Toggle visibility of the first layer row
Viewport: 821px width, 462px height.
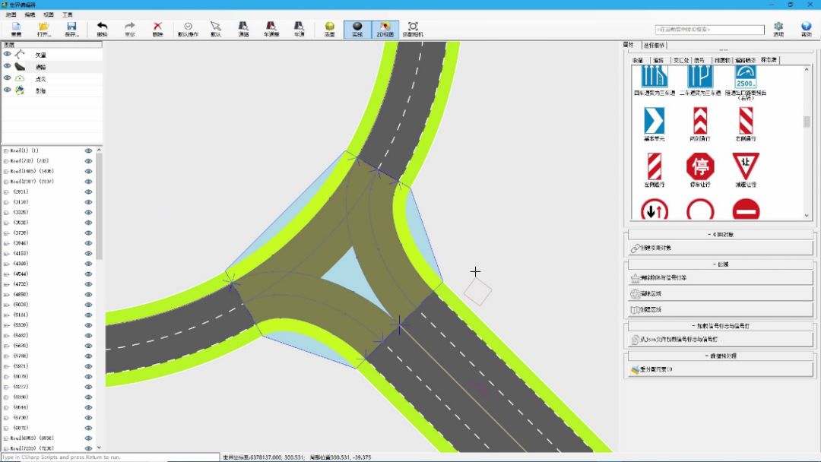8,54
